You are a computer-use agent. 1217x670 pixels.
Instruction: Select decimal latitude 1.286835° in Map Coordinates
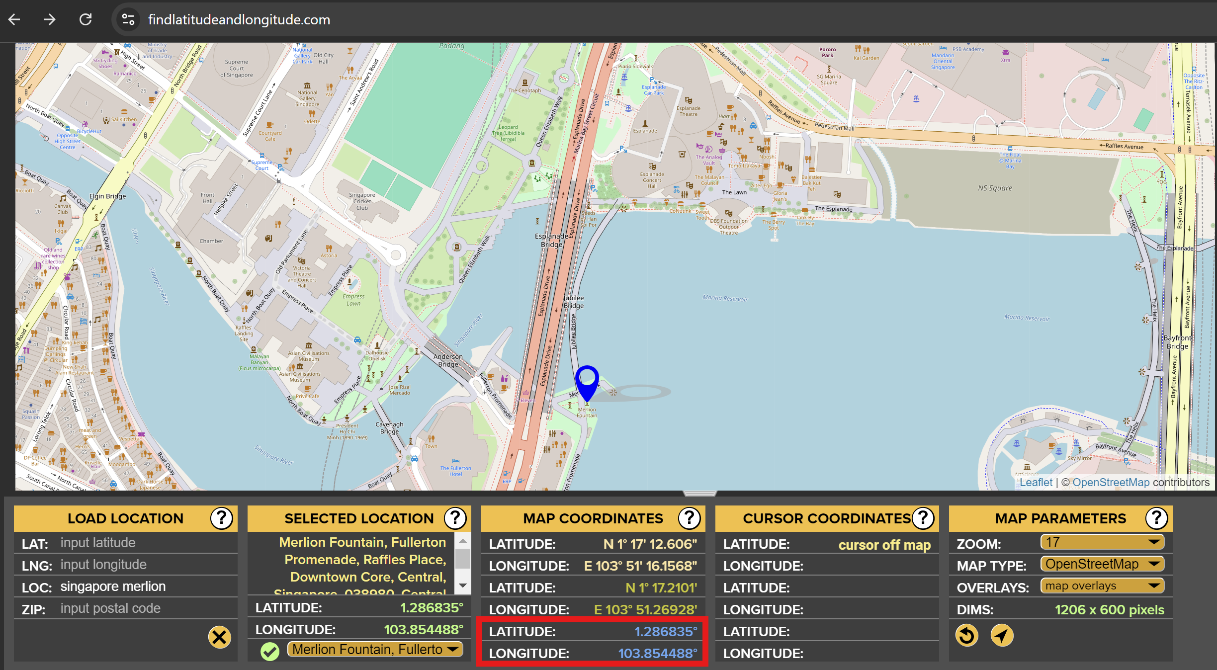click(666, 631)
